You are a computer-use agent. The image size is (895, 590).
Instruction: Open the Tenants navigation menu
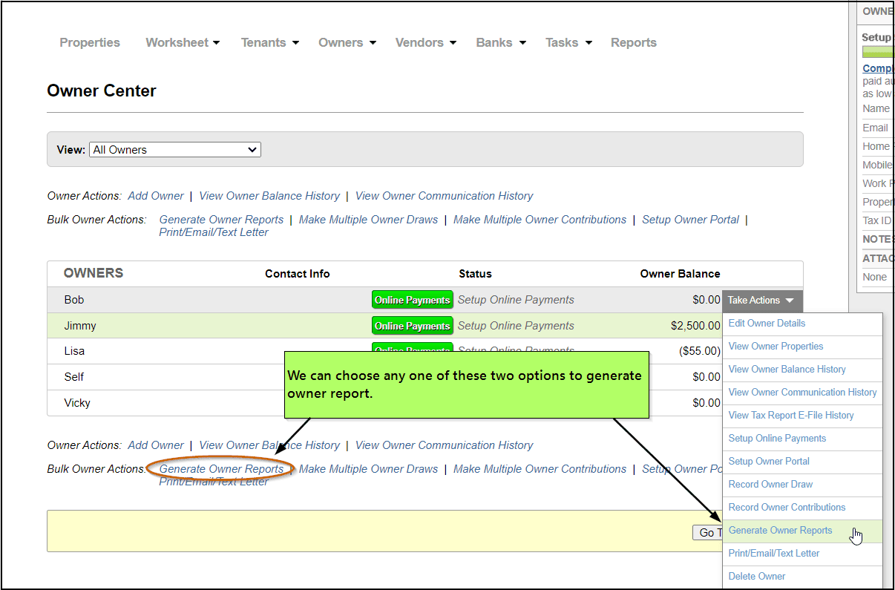tap(269, 43)
